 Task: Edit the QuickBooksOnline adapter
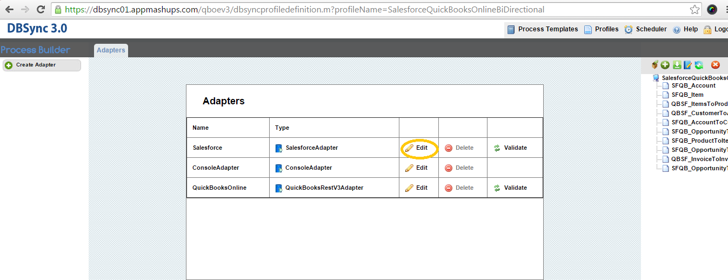click(417, 188)
